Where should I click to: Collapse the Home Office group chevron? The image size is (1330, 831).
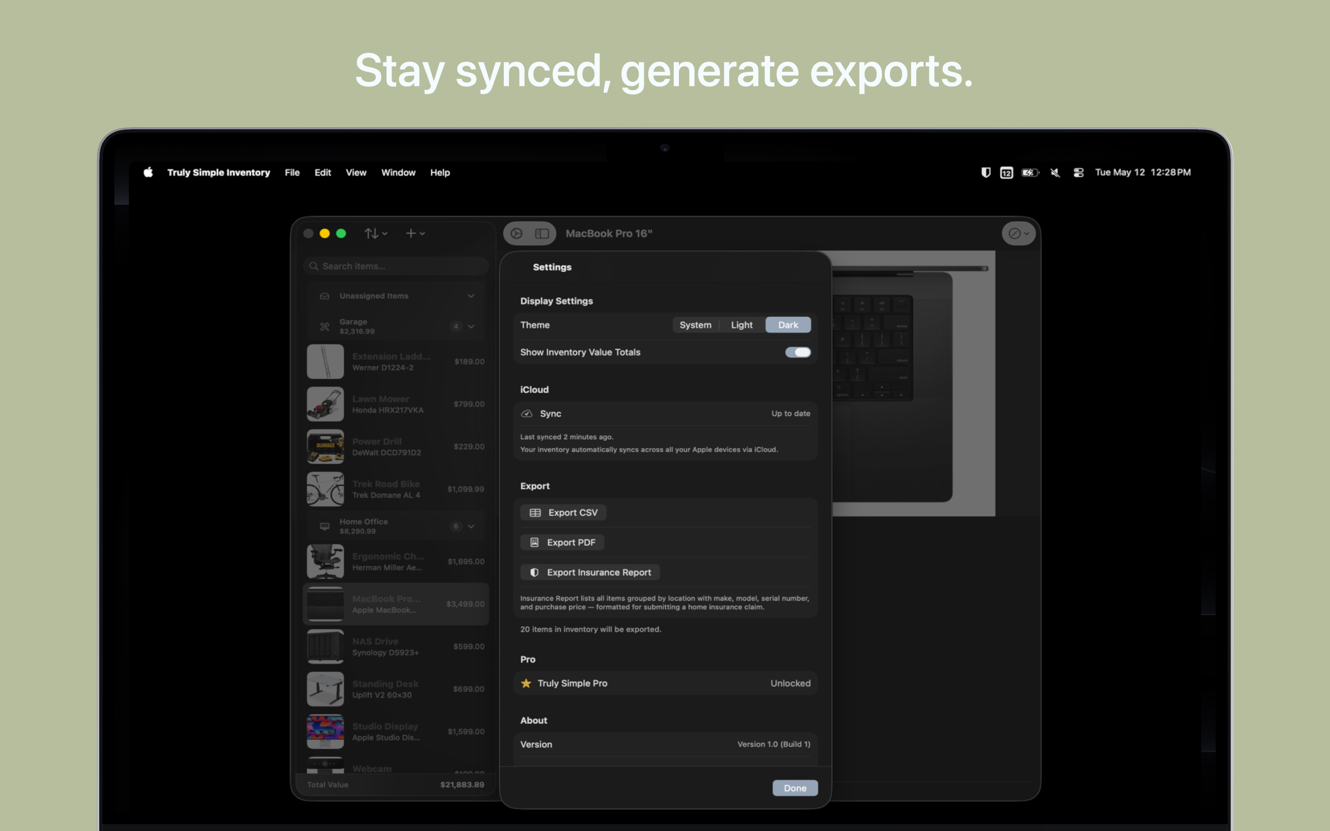pos(471,526)
